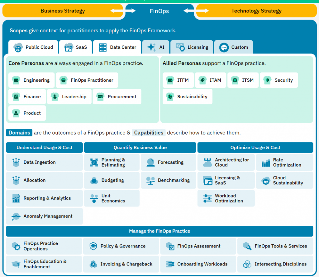Click the FinOps Tools & Services magnifier icon
This screenshot has width=319, height=277.
coord(247,246)
